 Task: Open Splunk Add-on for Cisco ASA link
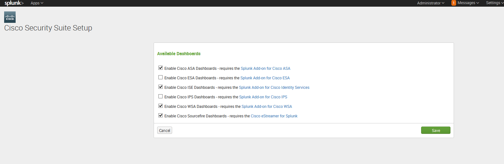pyautogui.click(x=266, y=69)
